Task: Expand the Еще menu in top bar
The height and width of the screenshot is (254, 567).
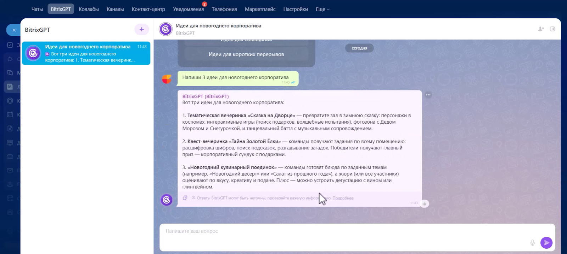Action: 322,9
